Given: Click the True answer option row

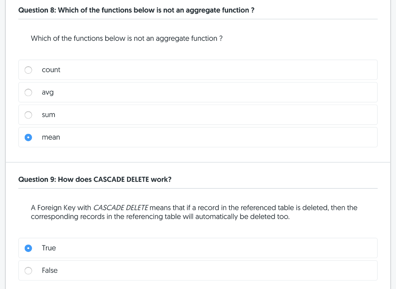Looking at the screenshot, I should pos(198,248).
